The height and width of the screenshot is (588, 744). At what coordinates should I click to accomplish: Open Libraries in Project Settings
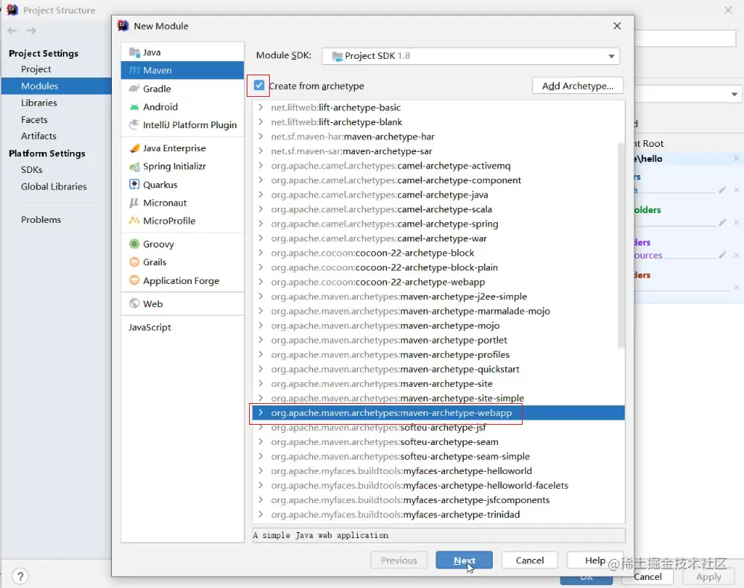(39, 103)
